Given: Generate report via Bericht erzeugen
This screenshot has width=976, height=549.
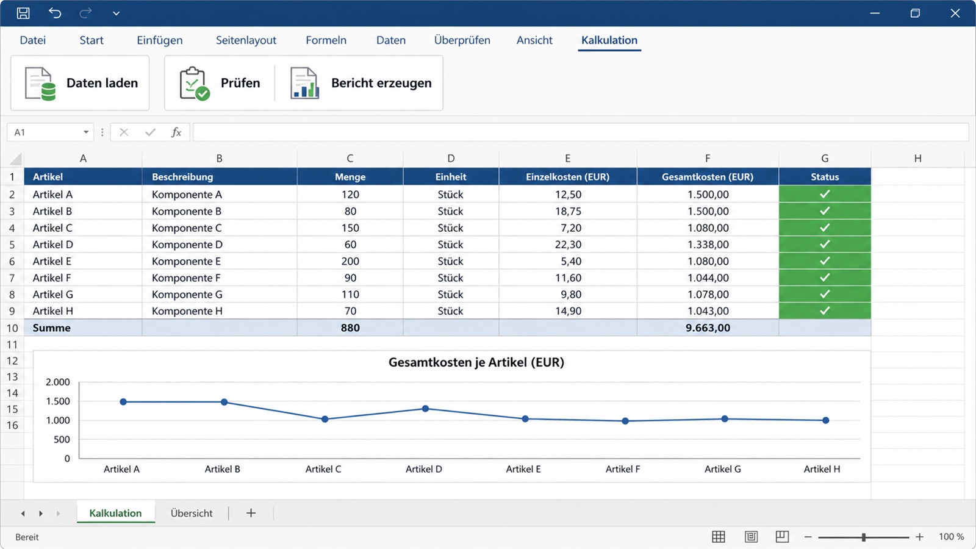Looking at the screenshot, I should [x=361, y=83].
